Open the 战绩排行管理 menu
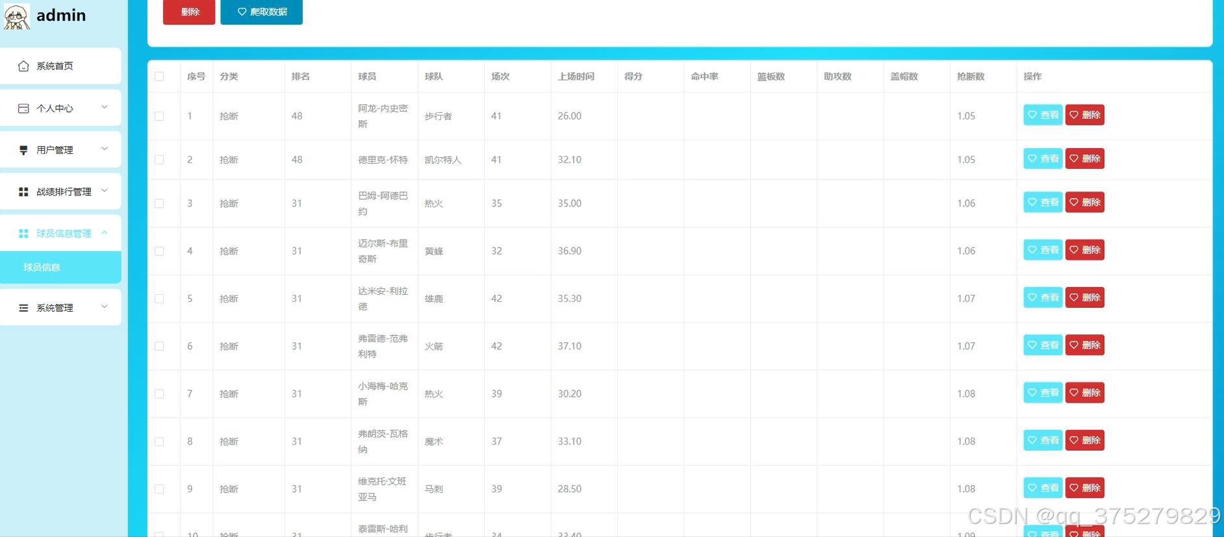Viewport: 1224px width, 537px height. click(x=60, y=191)
